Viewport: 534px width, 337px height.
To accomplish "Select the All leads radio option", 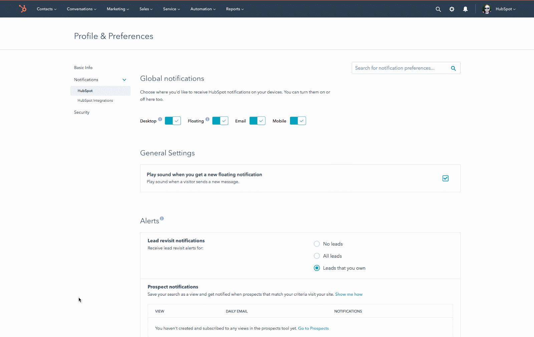I will [x=317, y=256].
